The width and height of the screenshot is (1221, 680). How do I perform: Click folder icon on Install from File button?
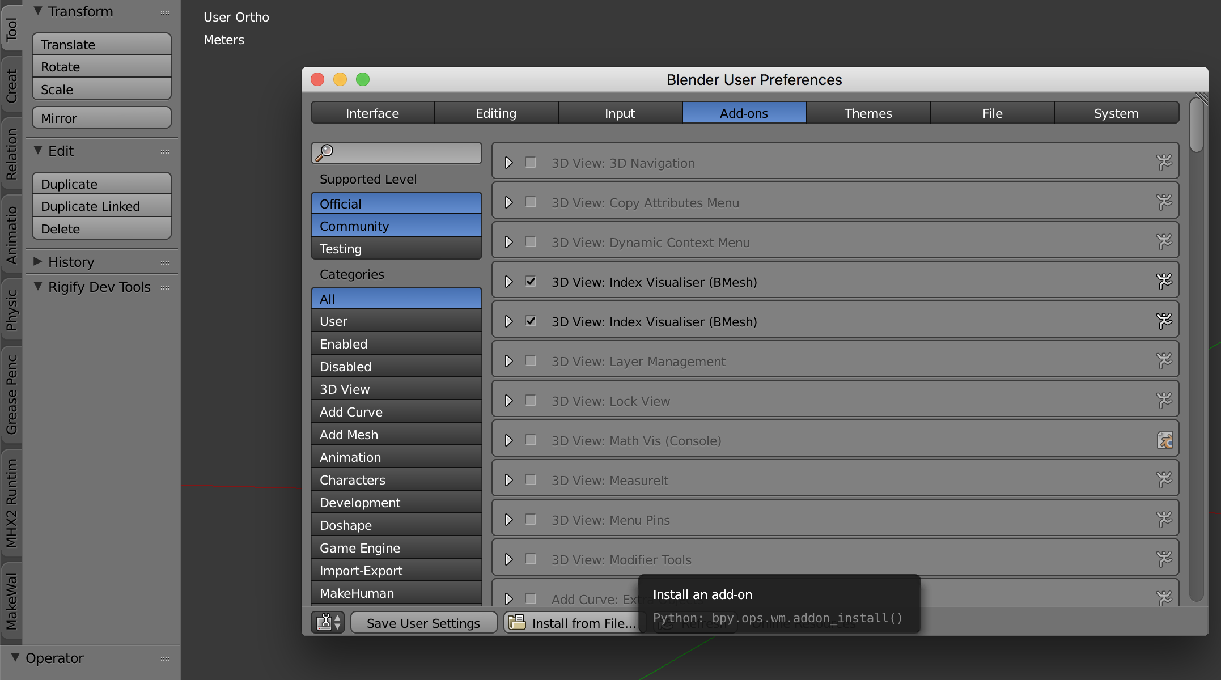pyautogui.click(x=516, y=622)
